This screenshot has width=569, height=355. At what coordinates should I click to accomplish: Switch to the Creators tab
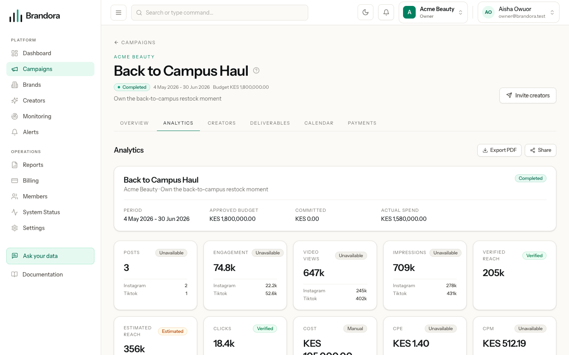(222, 123)
